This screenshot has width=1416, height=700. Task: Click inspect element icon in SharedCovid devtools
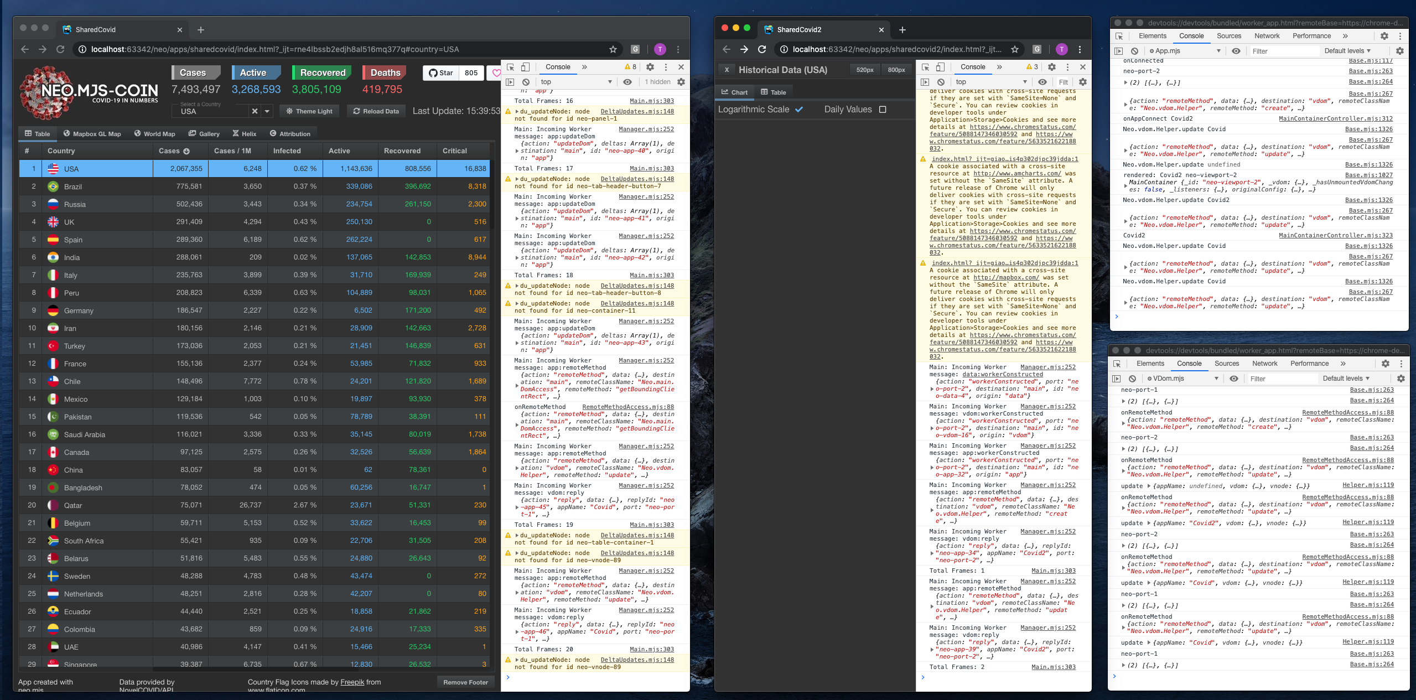point(510,67)
